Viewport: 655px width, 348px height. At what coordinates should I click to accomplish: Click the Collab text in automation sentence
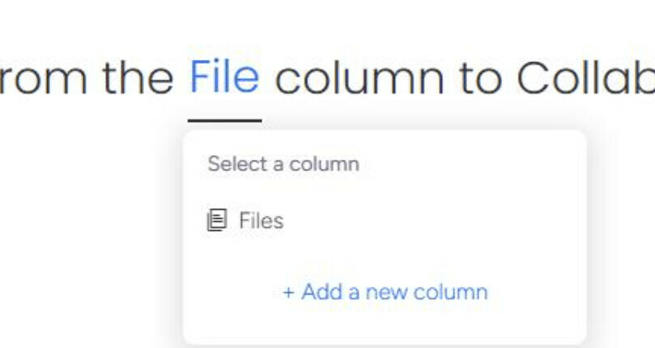pos(585,78)
